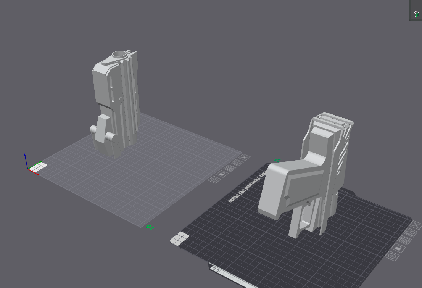The image size is (422, 288).
Task: Click the green "01" plate number label
Action: [x=150, y=227]
